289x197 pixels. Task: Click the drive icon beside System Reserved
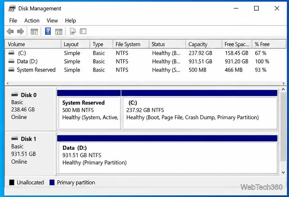coord(12,70)
